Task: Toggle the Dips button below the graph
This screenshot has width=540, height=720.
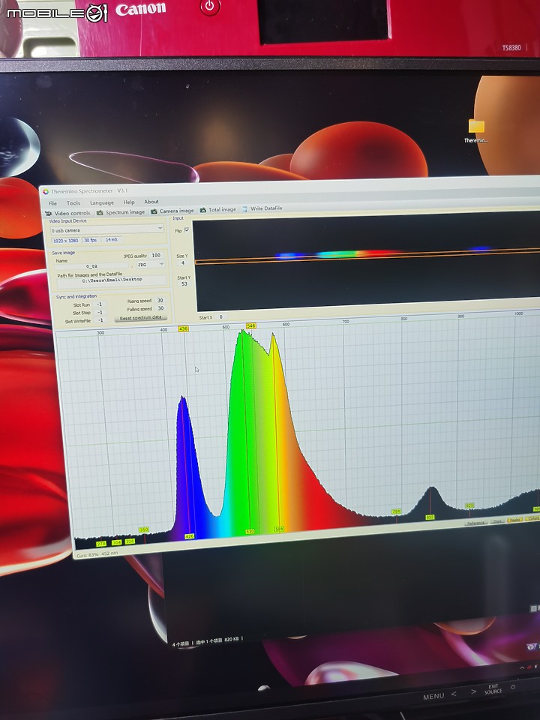Action: pos(496,521)
